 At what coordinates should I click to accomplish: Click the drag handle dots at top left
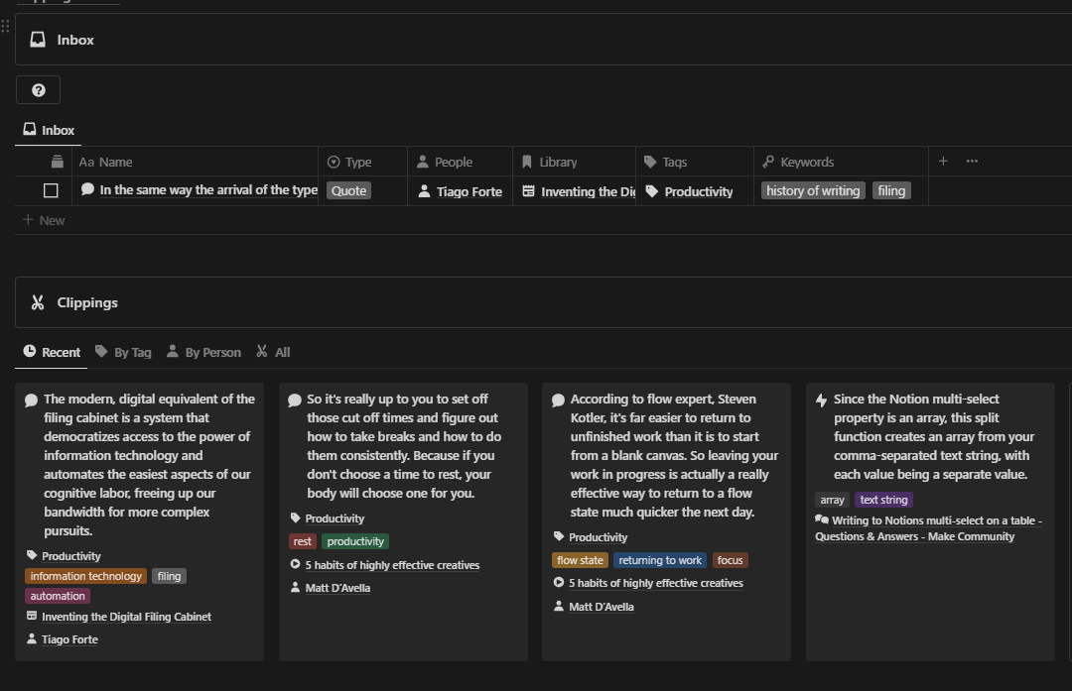(x=6, y=27)
